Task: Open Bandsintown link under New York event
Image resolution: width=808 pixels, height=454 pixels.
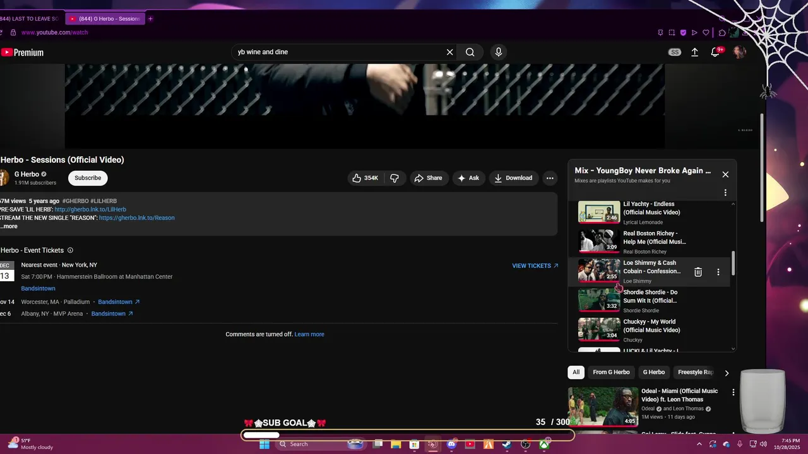Action: point(38,289)
